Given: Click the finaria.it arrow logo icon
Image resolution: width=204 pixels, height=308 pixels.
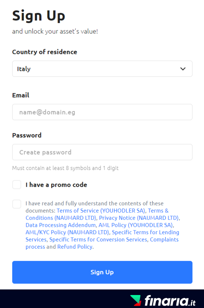Looking at the screenshot, I should [136, 300].
